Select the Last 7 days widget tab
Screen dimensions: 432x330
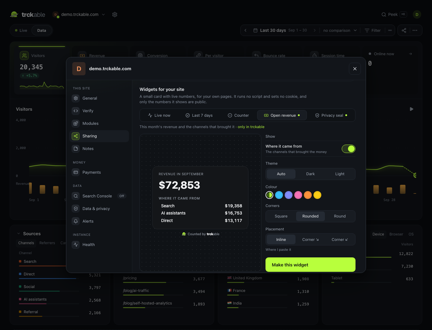(199, 115)
